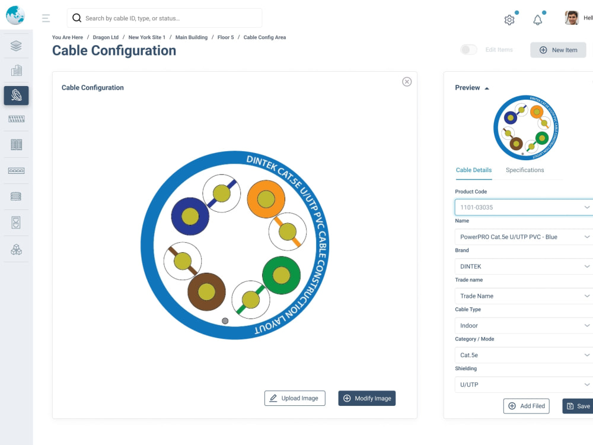Click the search magnifier icon
593x445 pixels.
click(76, 18)
